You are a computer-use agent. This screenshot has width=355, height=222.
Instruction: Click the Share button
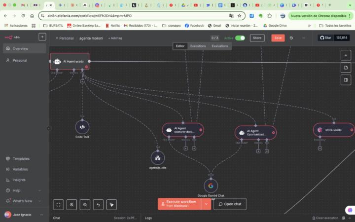[256, 38]
